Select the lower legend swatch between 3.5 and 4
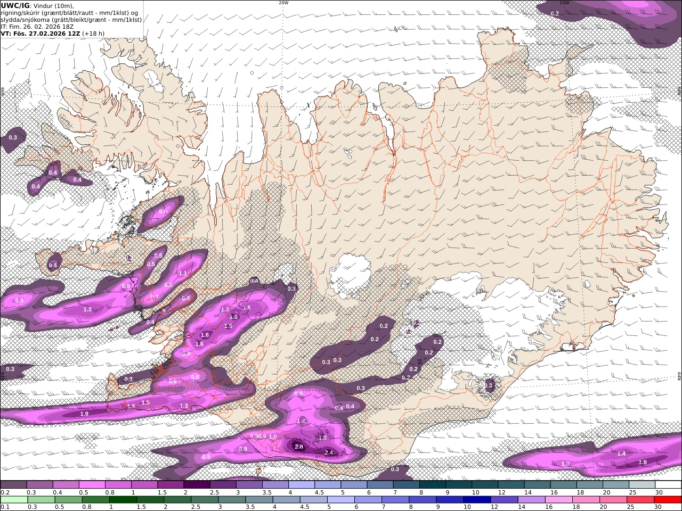The image size is (682, 511). [259, 500]
